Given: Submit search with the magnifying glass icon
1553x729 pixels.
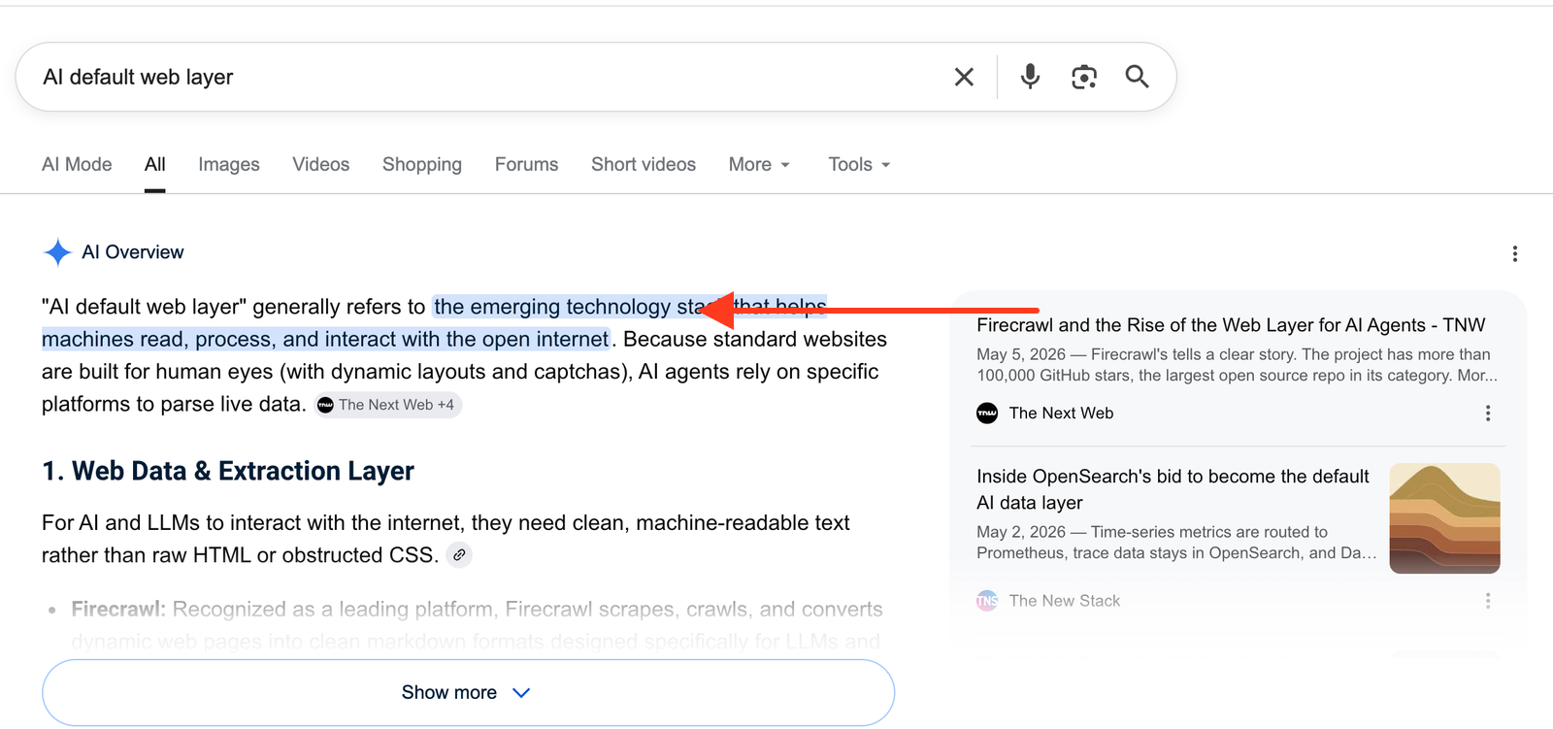Looking at the screenshot, I should 1137,77.
